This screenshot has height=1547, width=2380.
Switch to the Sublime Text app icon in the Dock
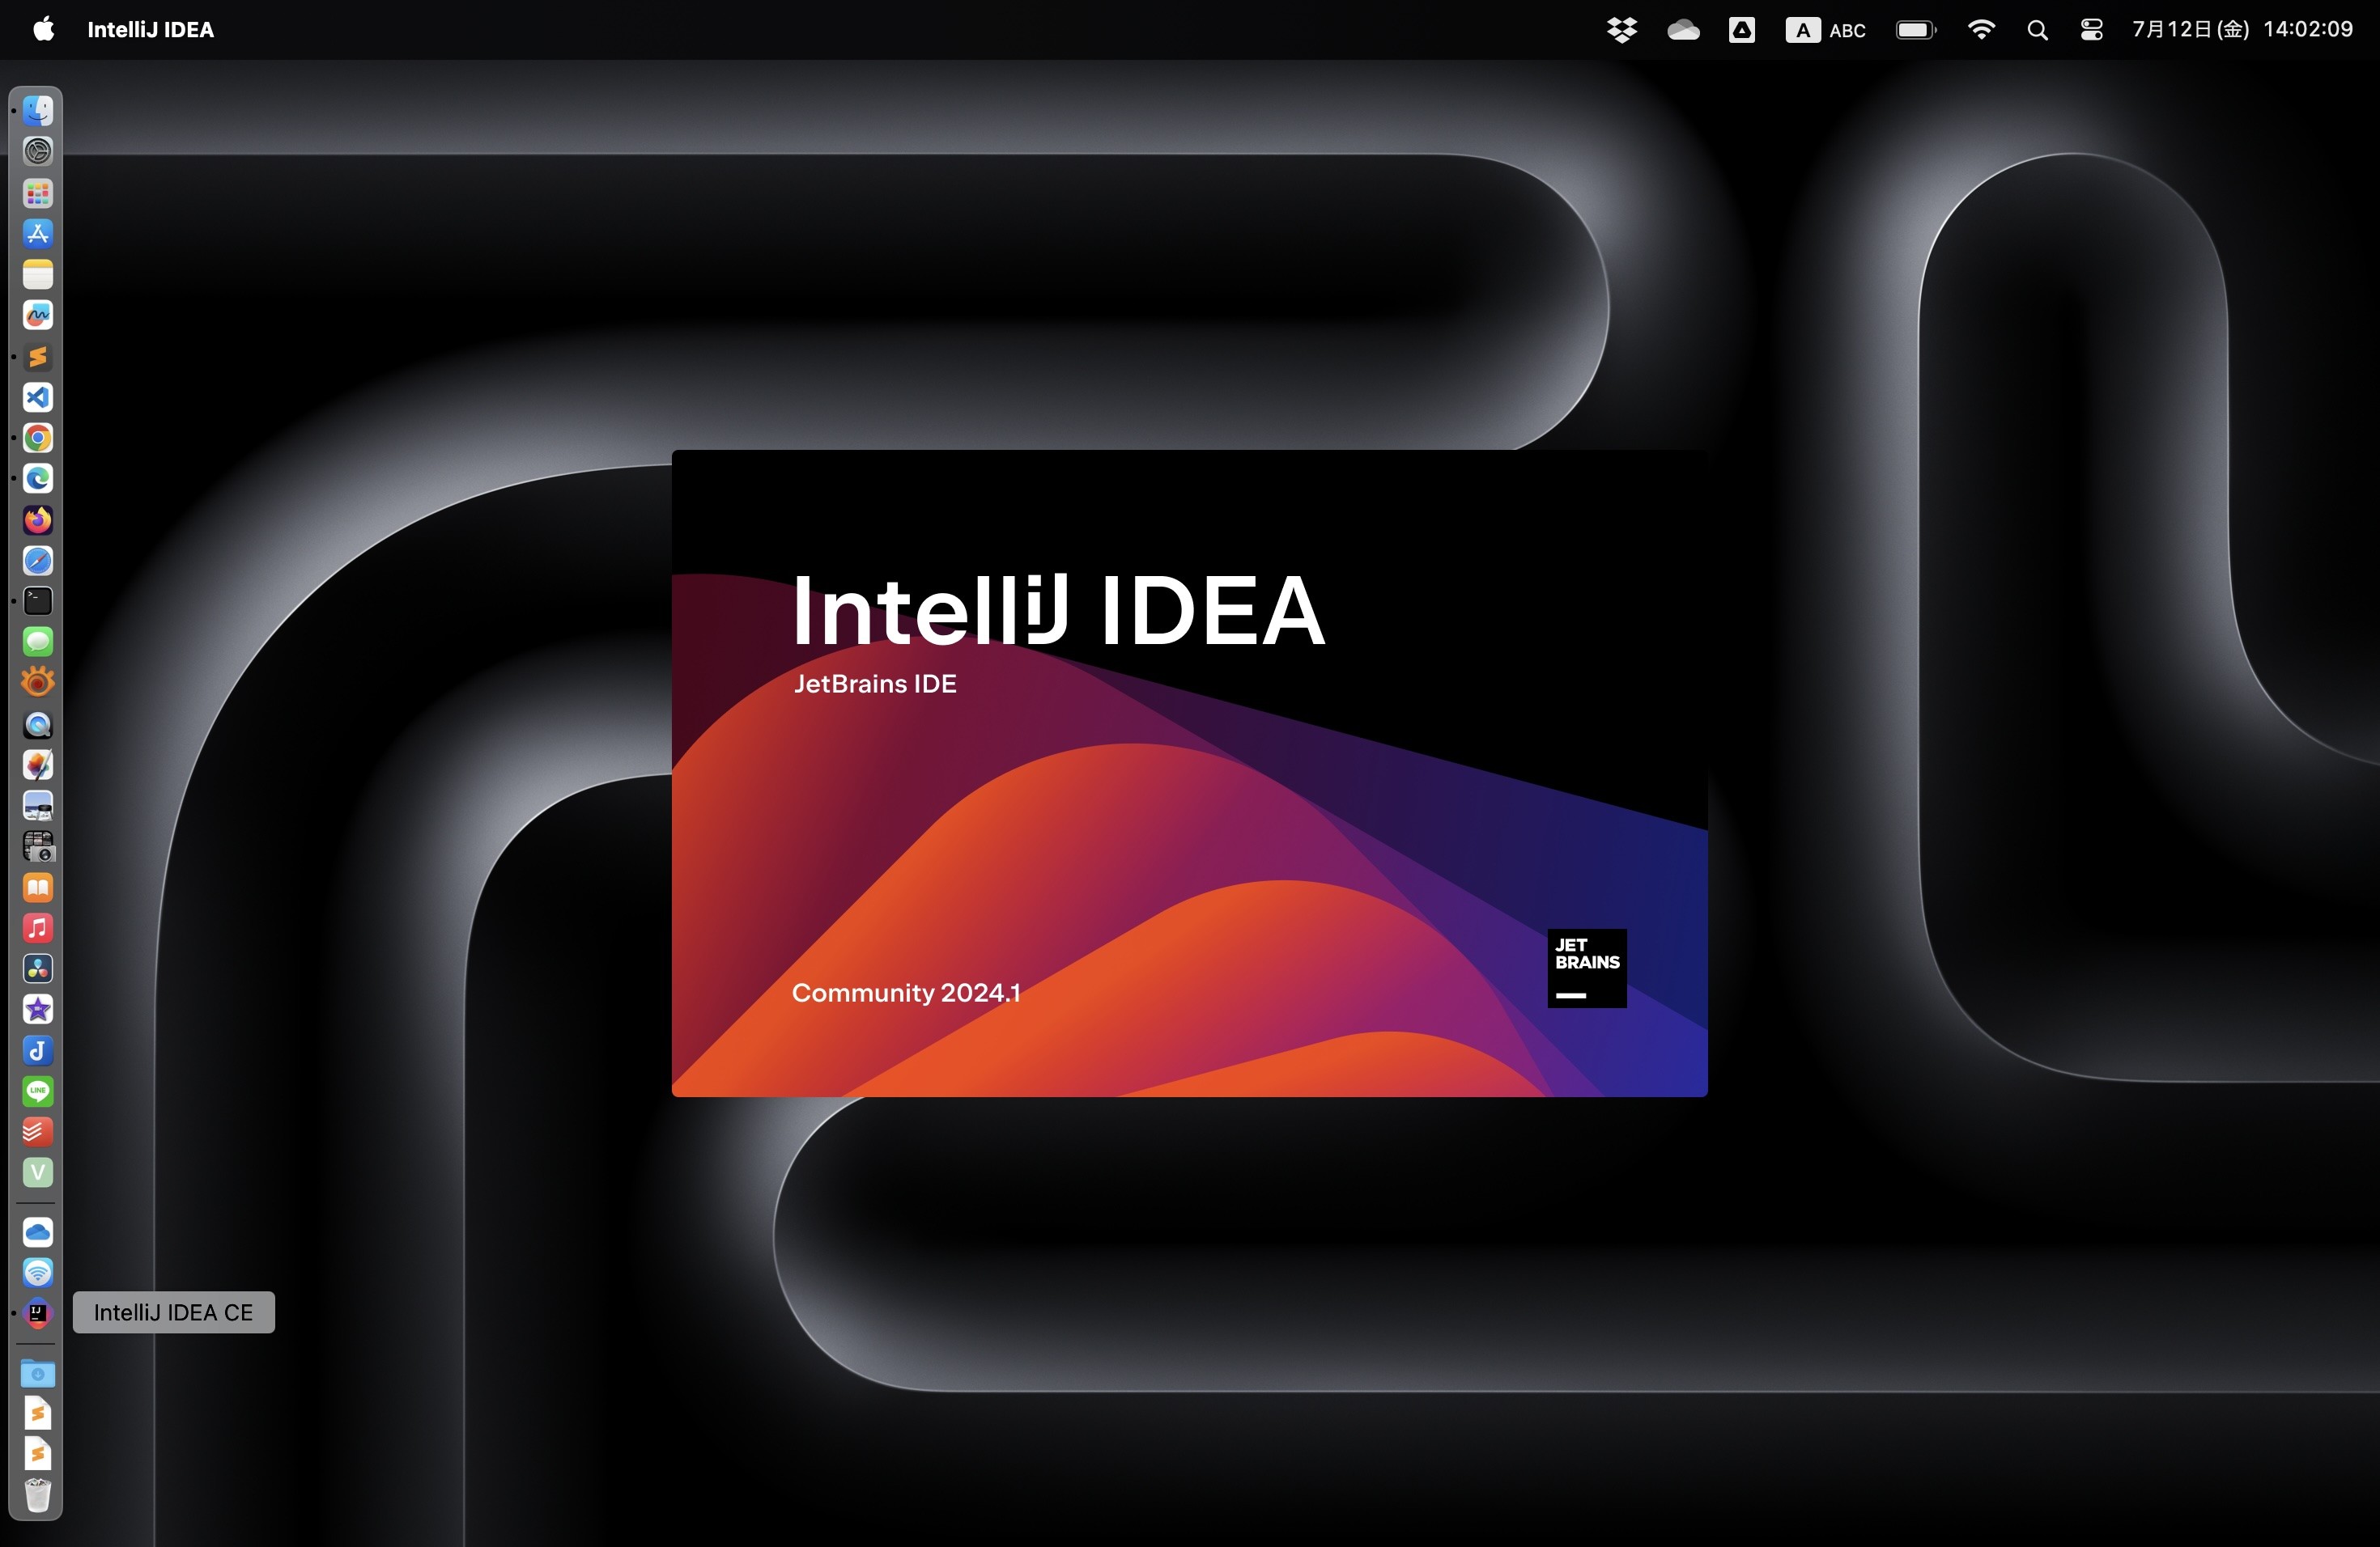pos(38,356)
